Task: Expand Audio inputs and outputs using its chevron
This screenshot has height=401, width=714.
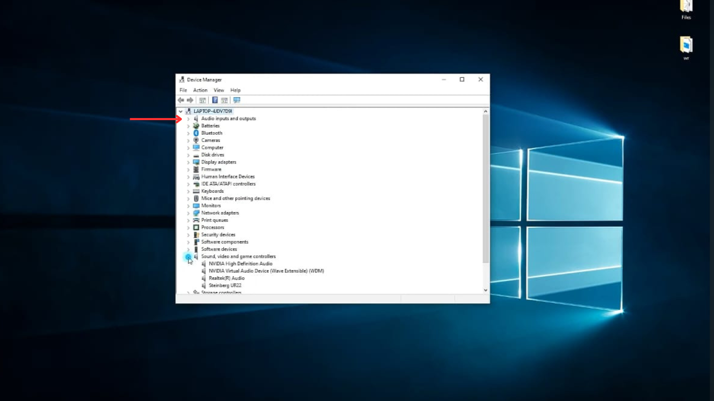Action: point(188,119)
